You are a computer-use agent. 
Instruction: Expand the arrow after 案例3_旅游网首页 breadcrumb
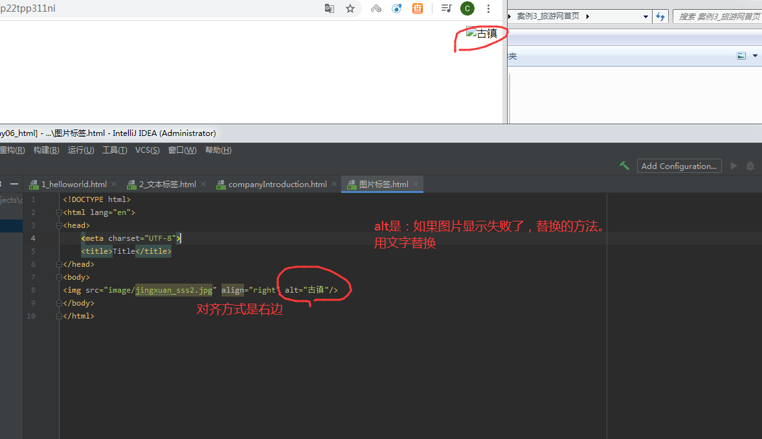point(588,17)
